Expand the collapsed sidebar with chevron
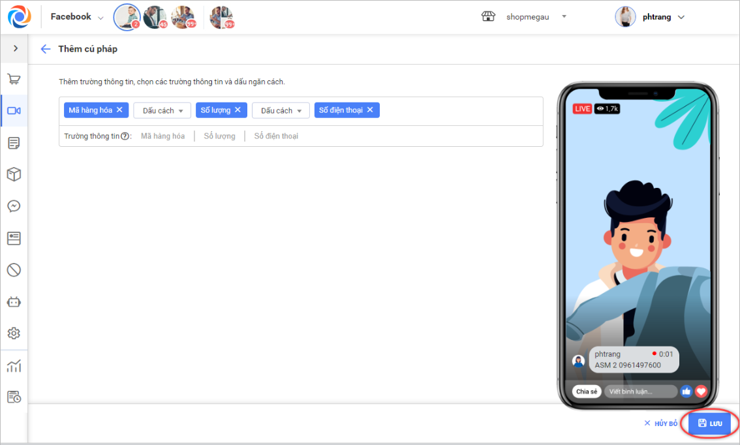The width and height of the screenshot is (740, 445). [16, 48]
